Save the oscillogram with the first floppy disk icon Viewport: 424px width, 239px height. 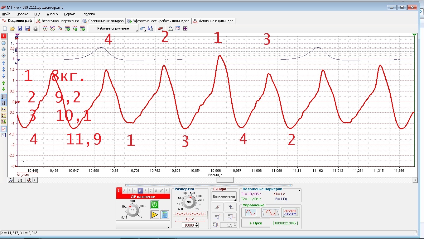20,29
